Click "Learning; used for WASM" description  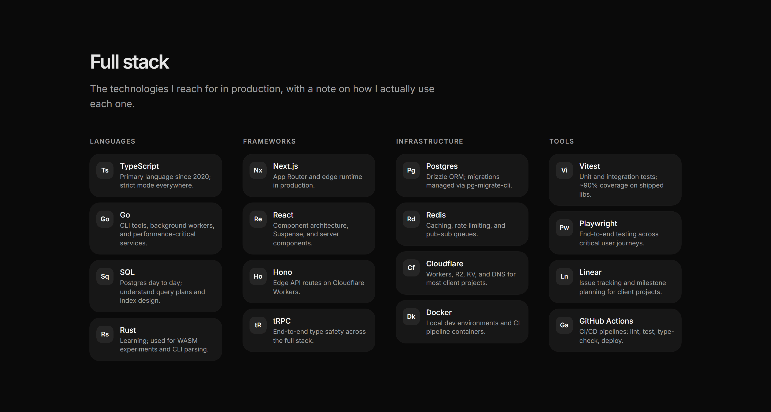tap(164, 345)
